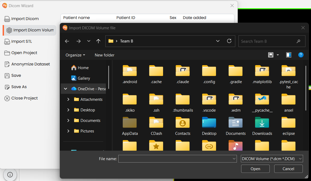Select the Contacts folder
The image size is (311, 181).
point(183,126)
